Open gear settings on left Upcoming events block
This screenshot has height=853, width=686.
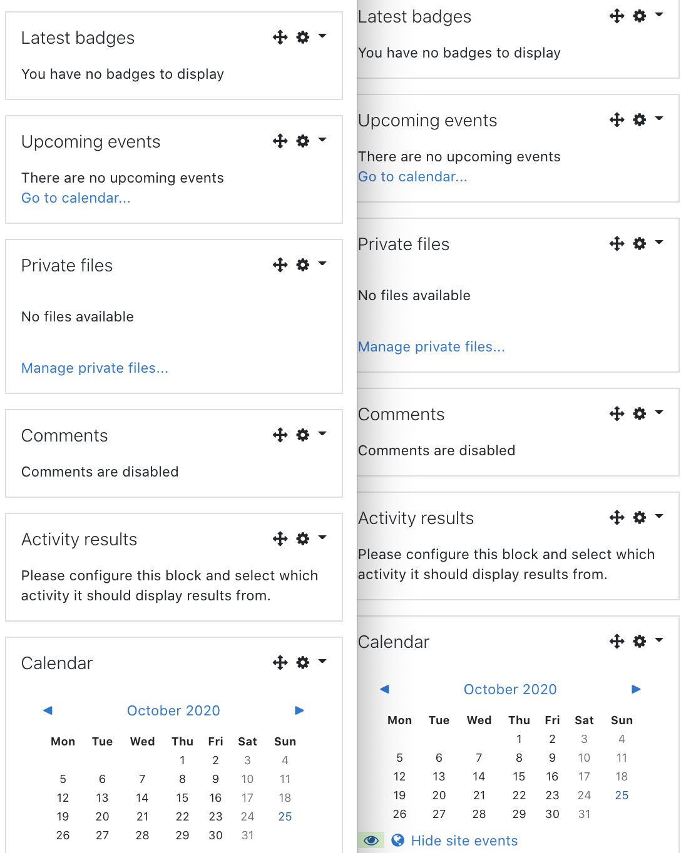coord(303,141)
